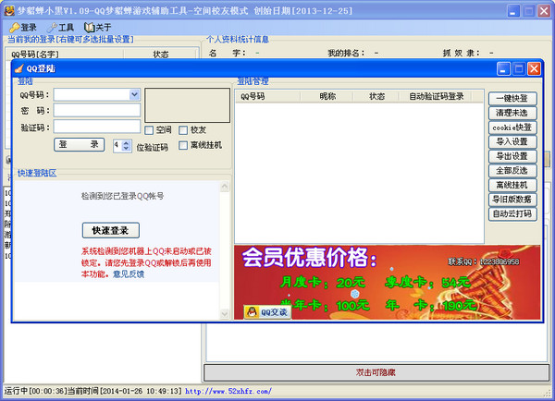Click the scroll down arrow in 快速登陆区
The width and height of the screenshot is (555, 401).
pyautogui.click(x=225, y=313)
